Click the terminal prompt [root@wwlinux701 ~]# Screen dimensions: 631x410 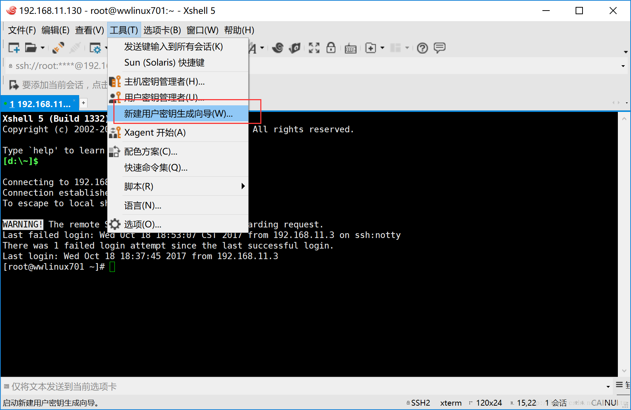tap(54, 267)
